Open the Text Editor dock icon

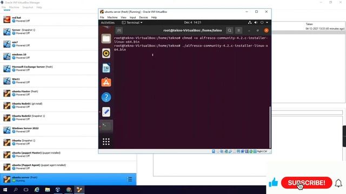pos(106,112)
